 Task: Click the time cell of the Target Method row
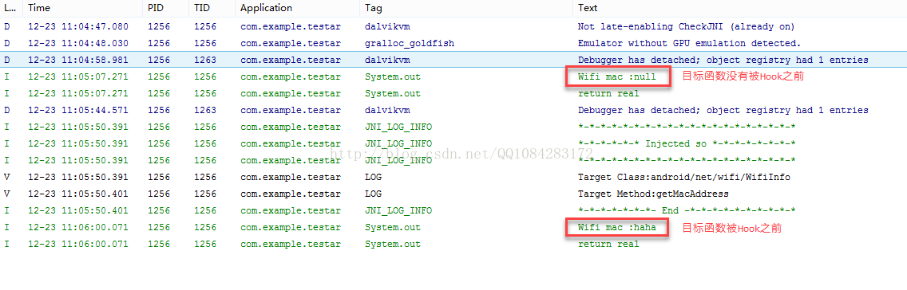tap(78, 194)
